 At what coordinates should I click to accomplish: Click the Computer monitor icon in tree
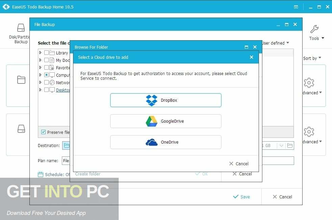[x=52, y=75]
